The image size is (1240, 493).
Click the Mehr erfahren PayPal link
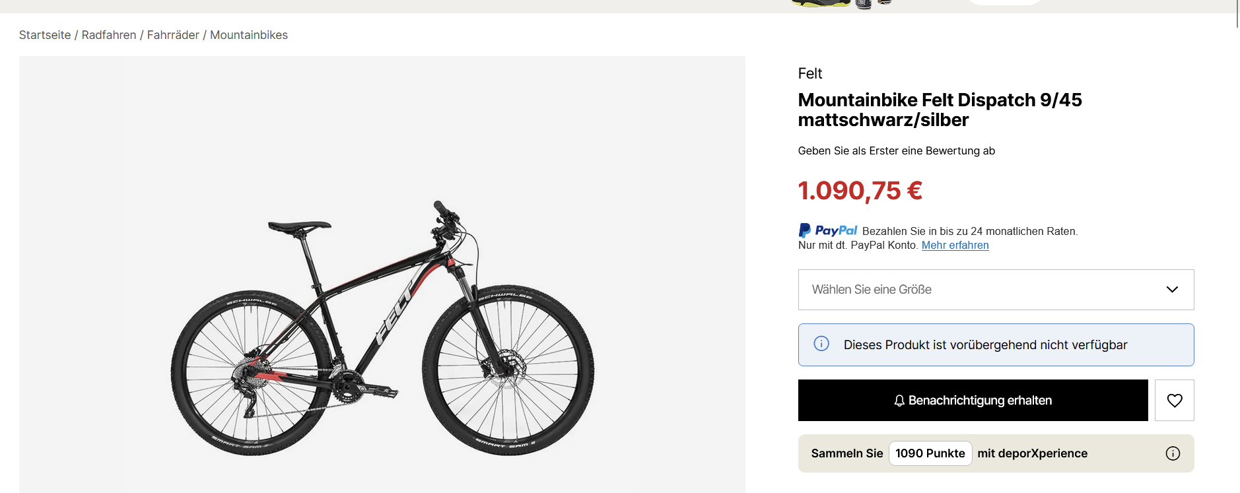coord(955,246)
